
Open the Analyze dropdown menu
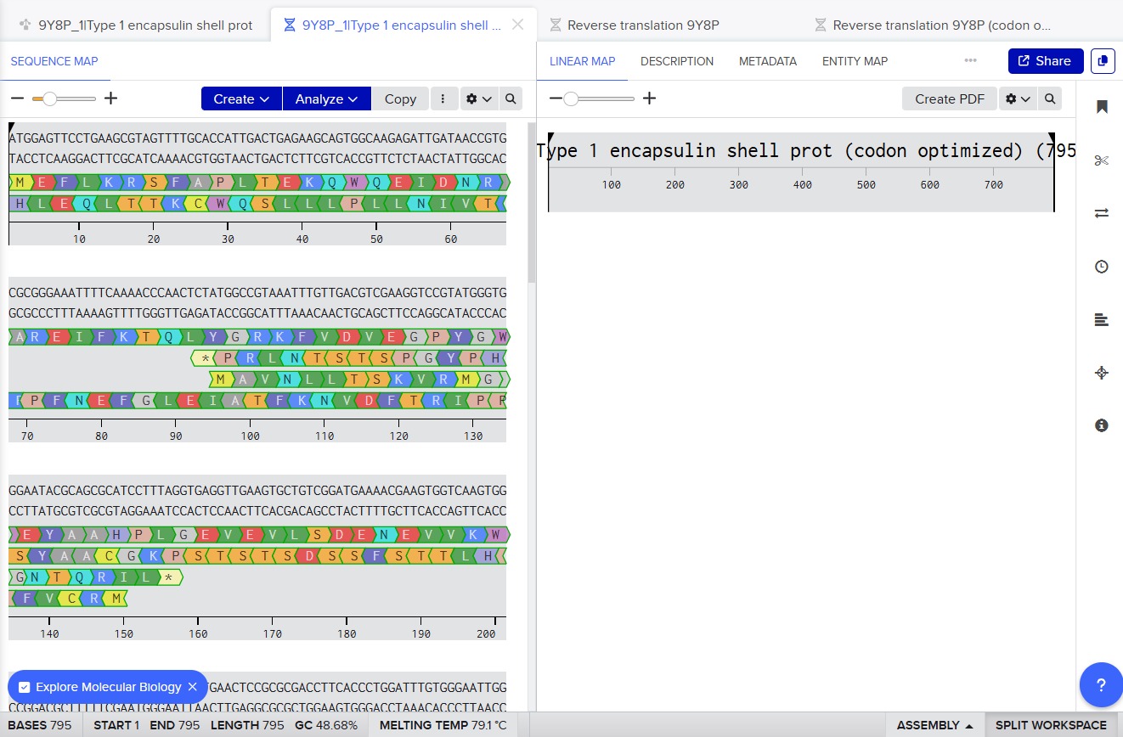tap(326, 98)
